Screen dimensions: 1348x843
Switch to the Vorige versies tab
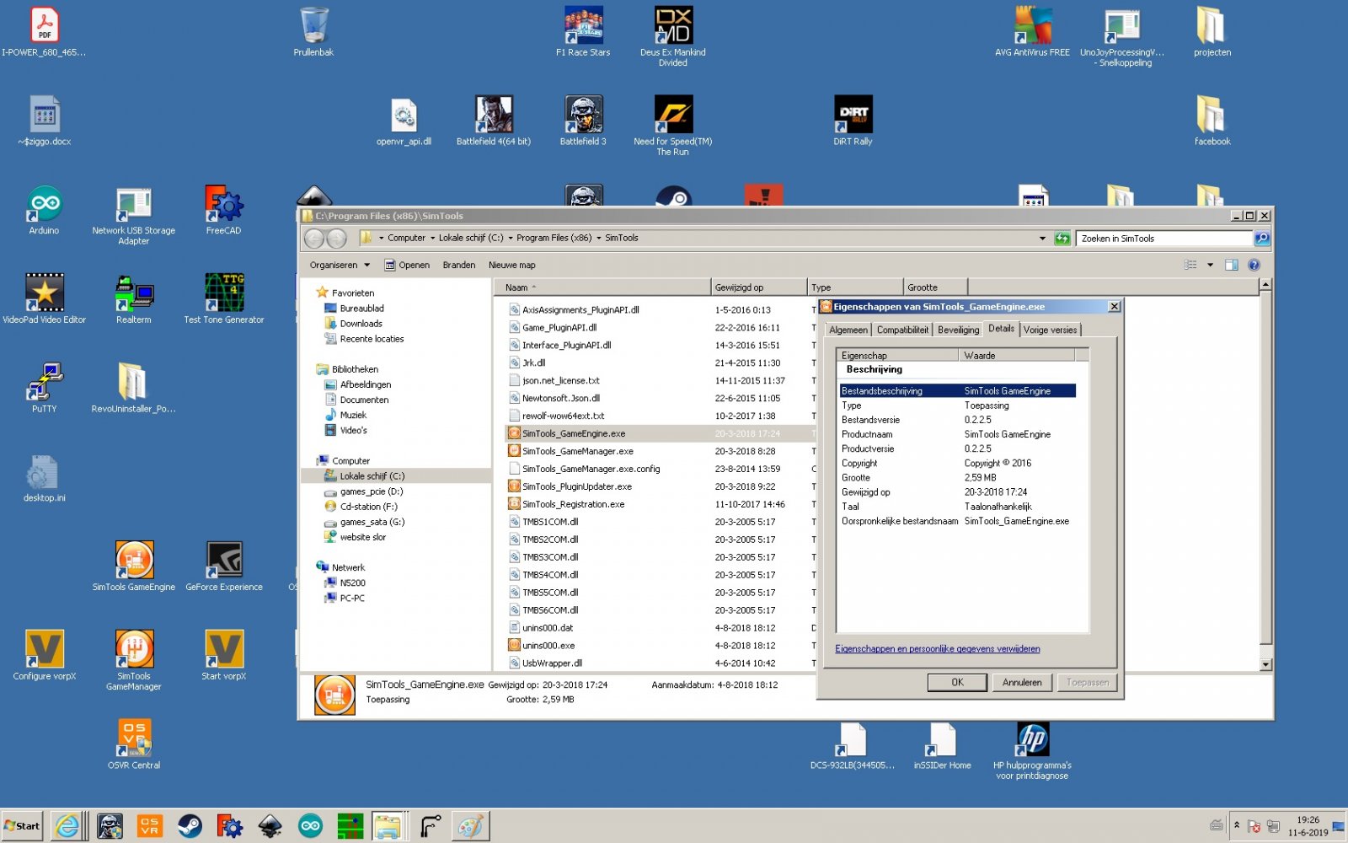click(1050, 330)
